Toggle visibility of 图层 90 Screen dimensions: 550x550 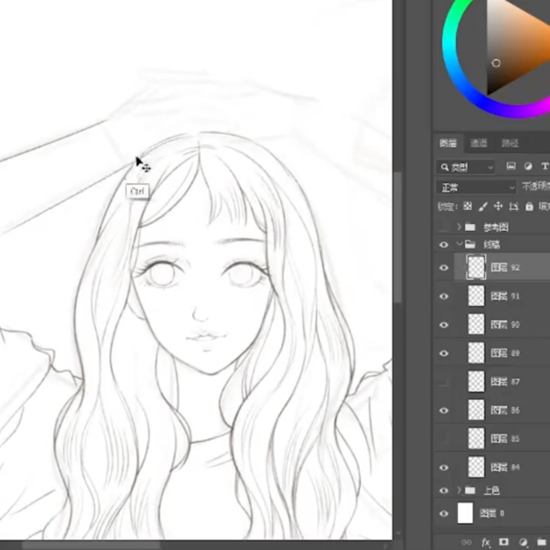click(x=443, y=325)
